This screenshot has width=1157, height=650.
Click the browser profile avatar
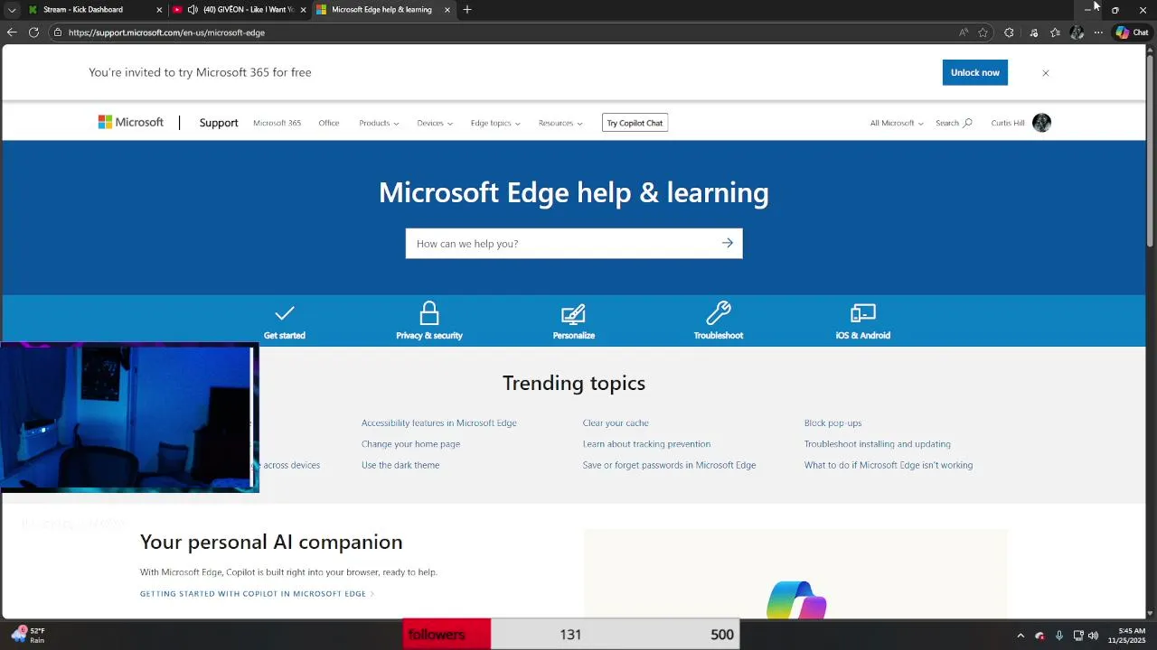(x=1077, y=32)
